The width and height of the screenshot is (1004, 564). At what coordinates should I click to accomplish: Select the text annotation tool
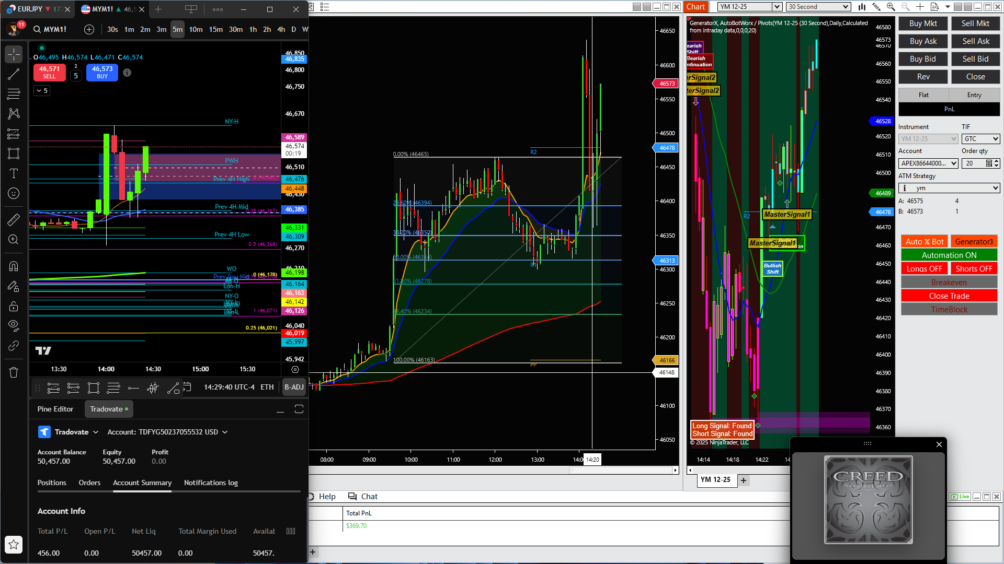point(14,173)
